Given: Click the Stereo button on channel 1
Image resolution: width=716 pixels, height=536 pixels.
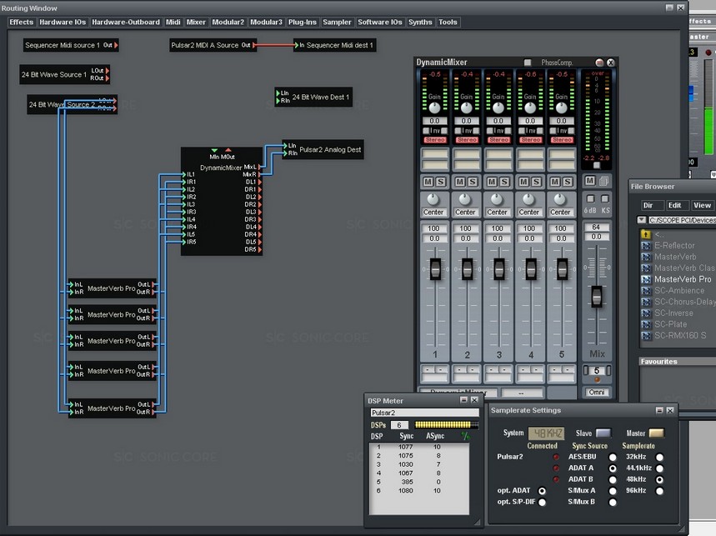Looking at the screenshot, I should pyautogui.click(x=435, y=140).
